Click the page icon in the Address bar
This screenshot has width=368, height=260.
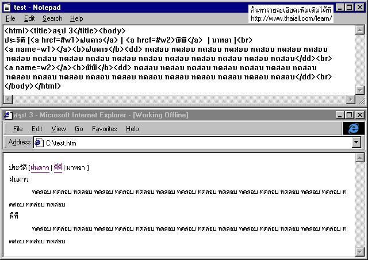pyautogui.click(x=39, y=143)
